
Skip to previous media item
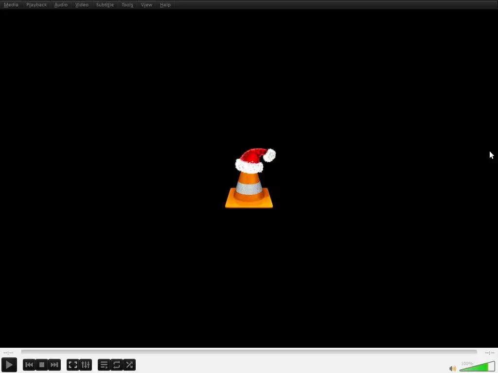coord(29,365)
